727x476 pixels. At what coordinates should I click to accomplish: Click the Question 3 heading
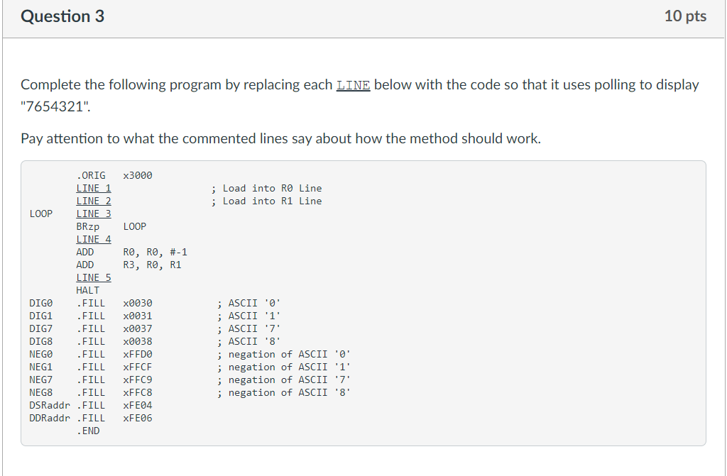click(62, 16)
